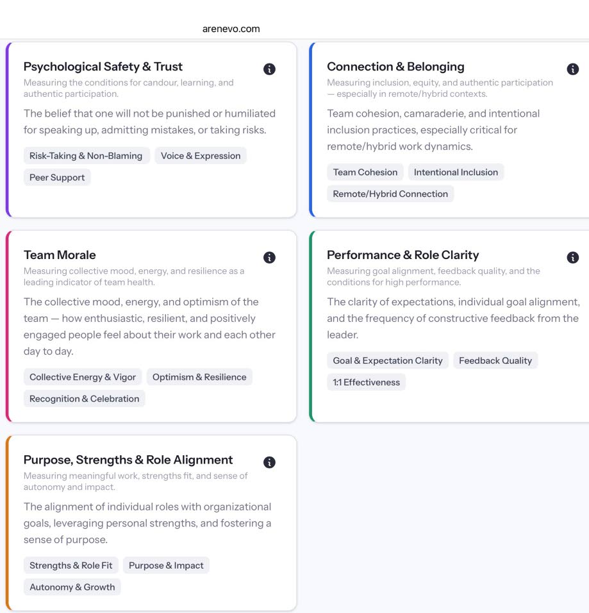This screenshot has width=589, height=613.
Task: Select Collective Energy & Vigor tag
Action: click(x=83, y=377)
